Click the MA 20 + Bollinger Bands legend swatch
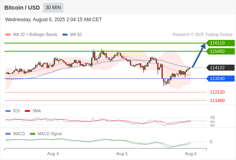Viewport: 236px width, 160px height. pyautogui.click(x=8, y=35)
